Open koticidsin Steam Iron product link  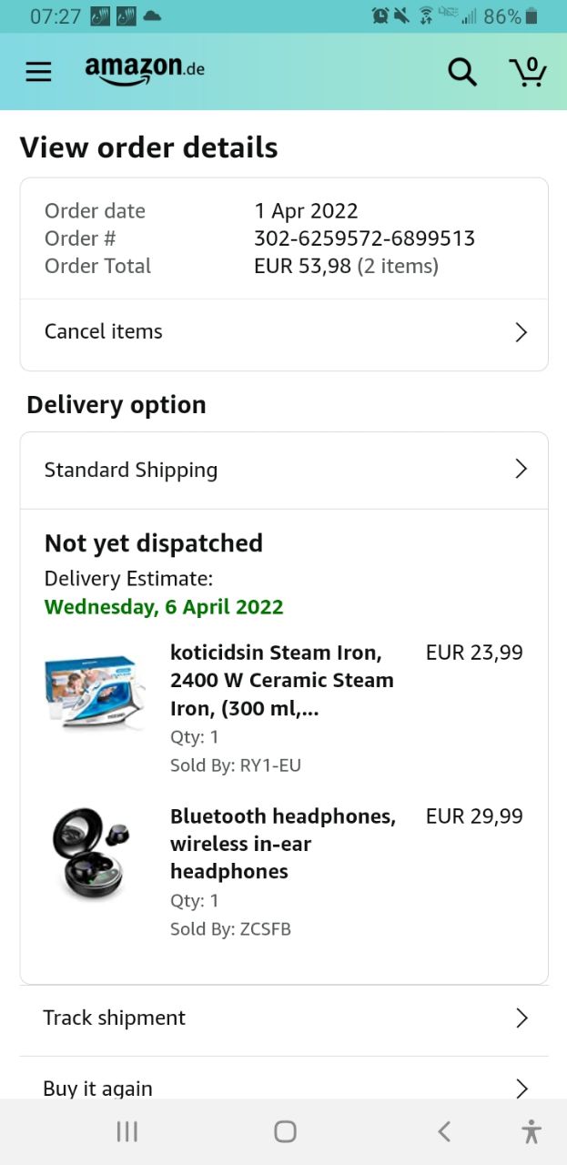click(282, 680)
